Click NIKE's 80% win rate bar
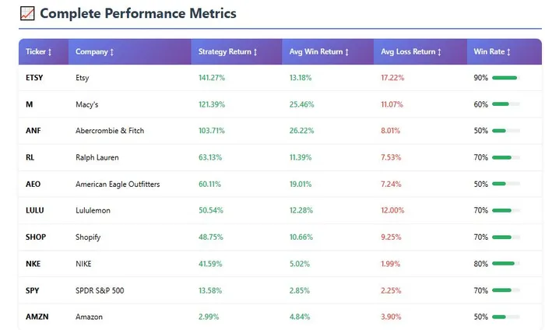The image size is (545, 330). pyautogui.click(x=505, y=263)
